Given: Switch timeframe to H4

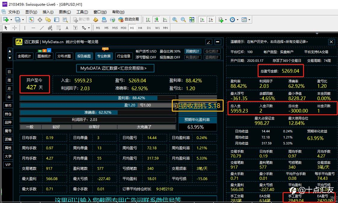Looking at the screenshot, I should pos(140,28).
